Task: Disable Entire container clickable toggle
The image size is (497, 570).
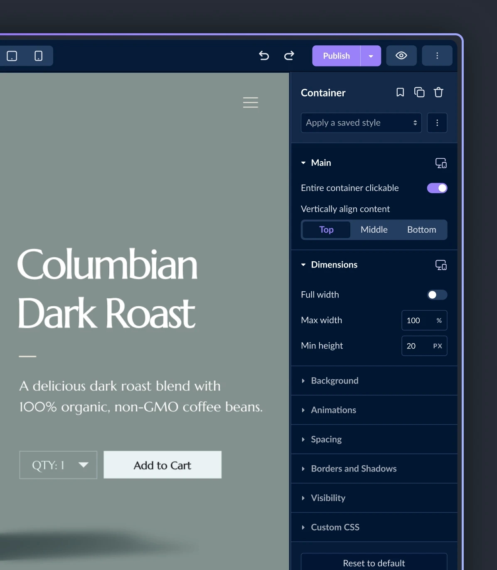Action: tap(437, 188)
